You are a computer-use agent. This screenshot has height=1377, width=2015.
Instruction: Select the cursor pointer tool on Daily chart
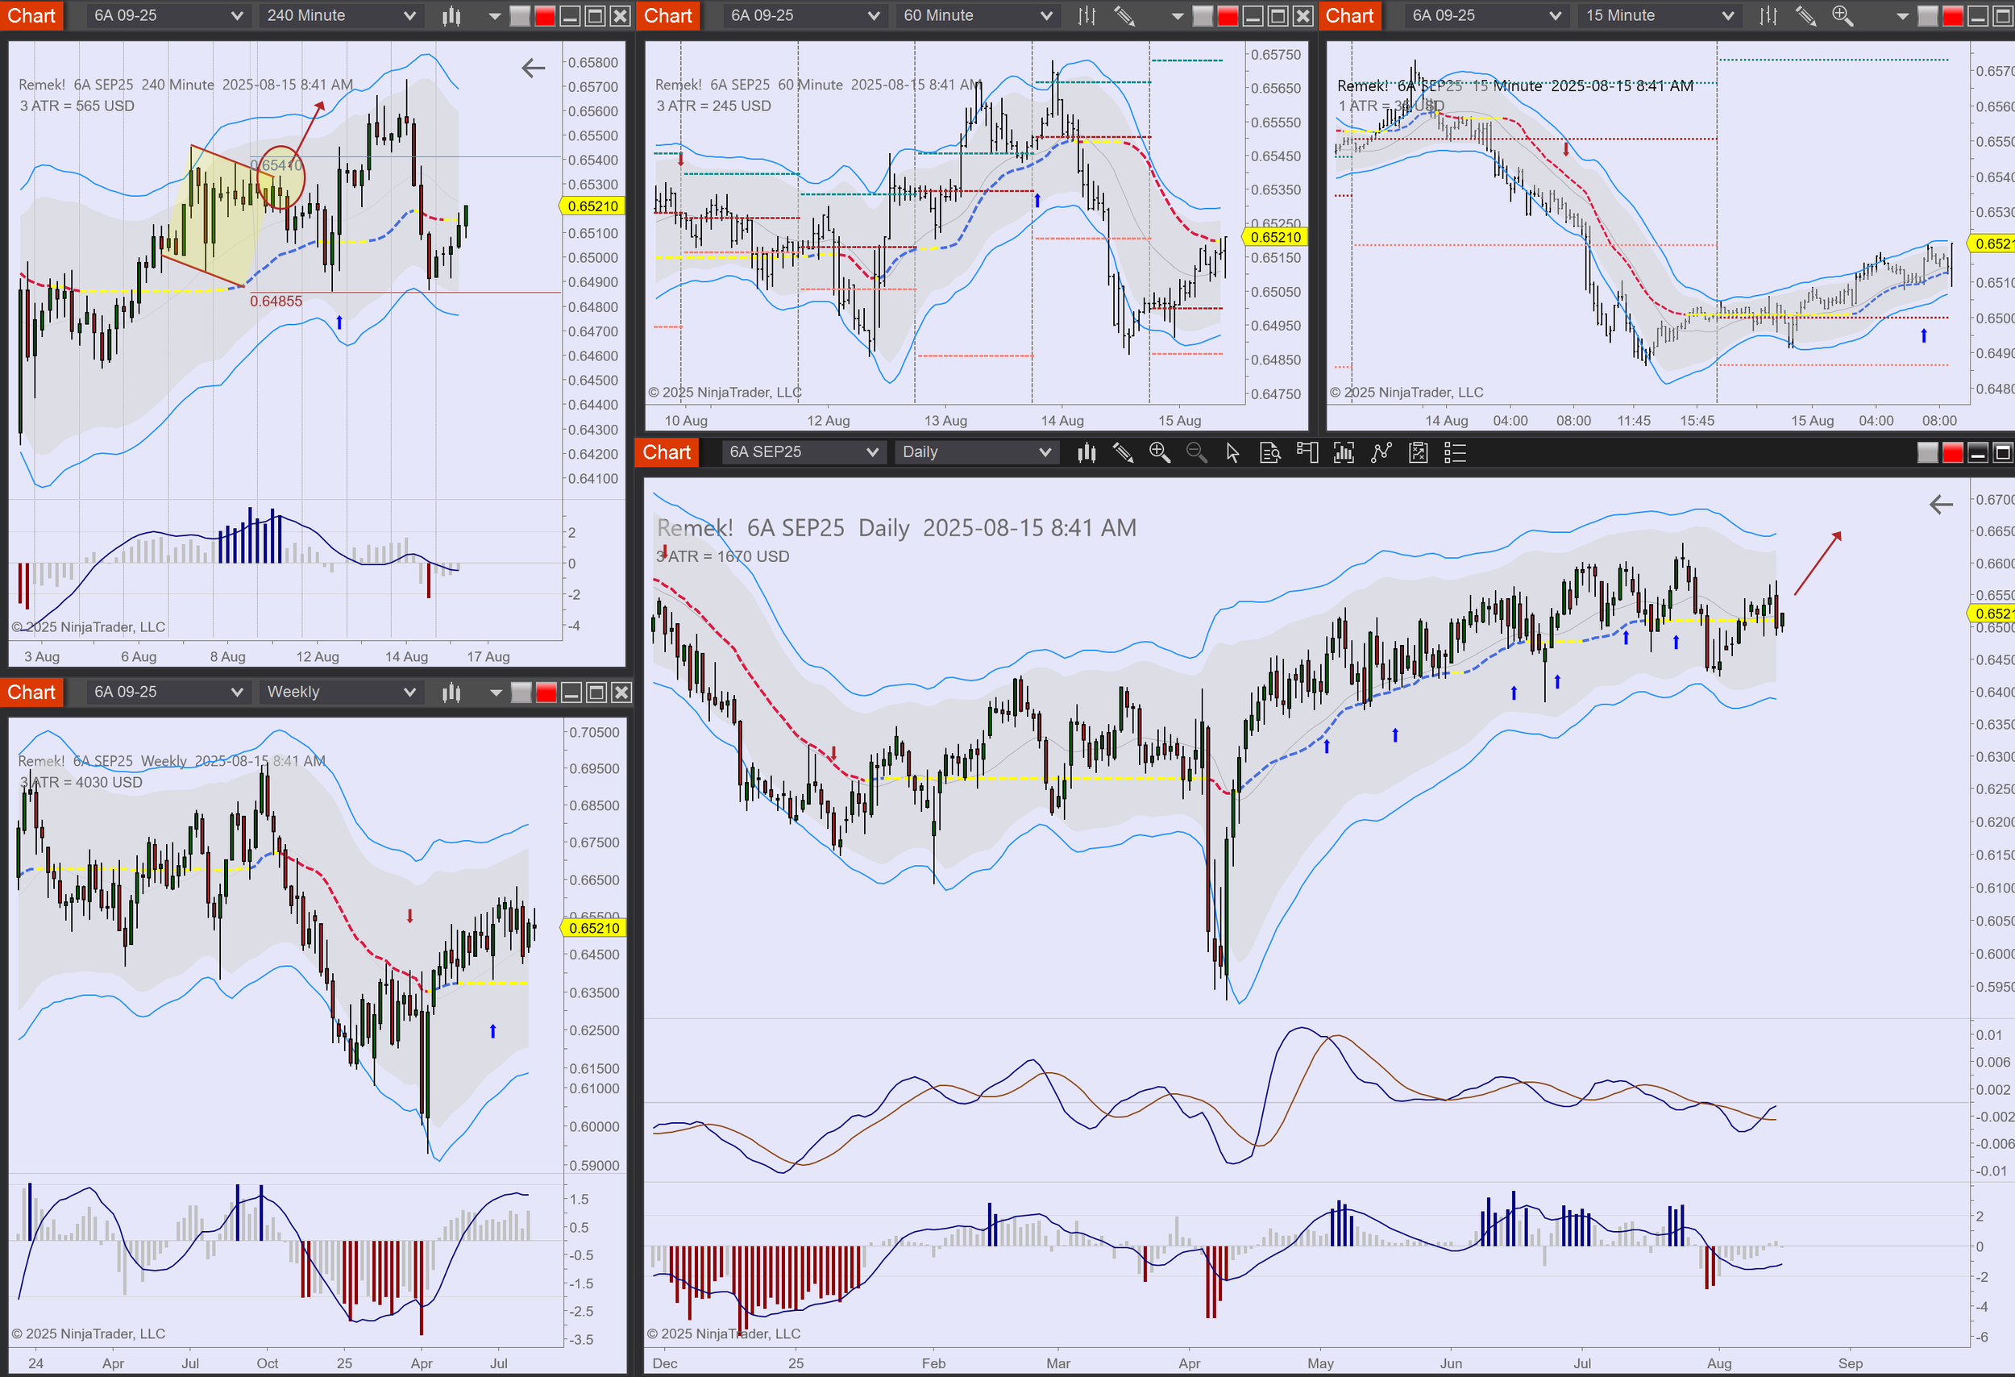coord(1233,451)
